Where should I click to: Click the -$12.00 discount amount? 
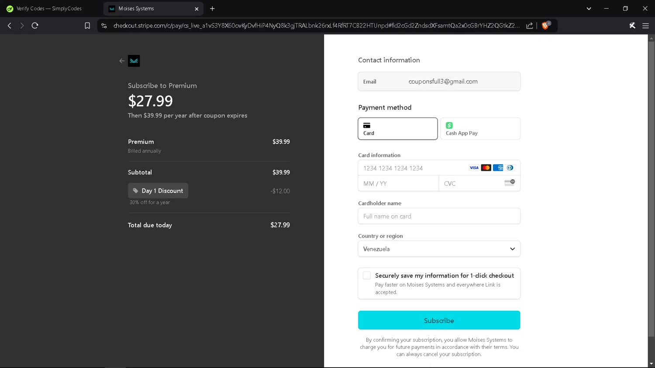(280, 191)
